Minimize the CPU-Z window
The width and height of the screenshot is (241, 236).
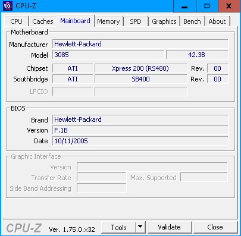(184, 6)
